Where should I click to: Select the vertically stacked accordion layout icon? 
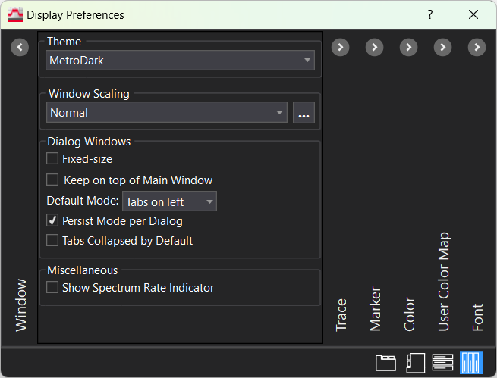443,362
